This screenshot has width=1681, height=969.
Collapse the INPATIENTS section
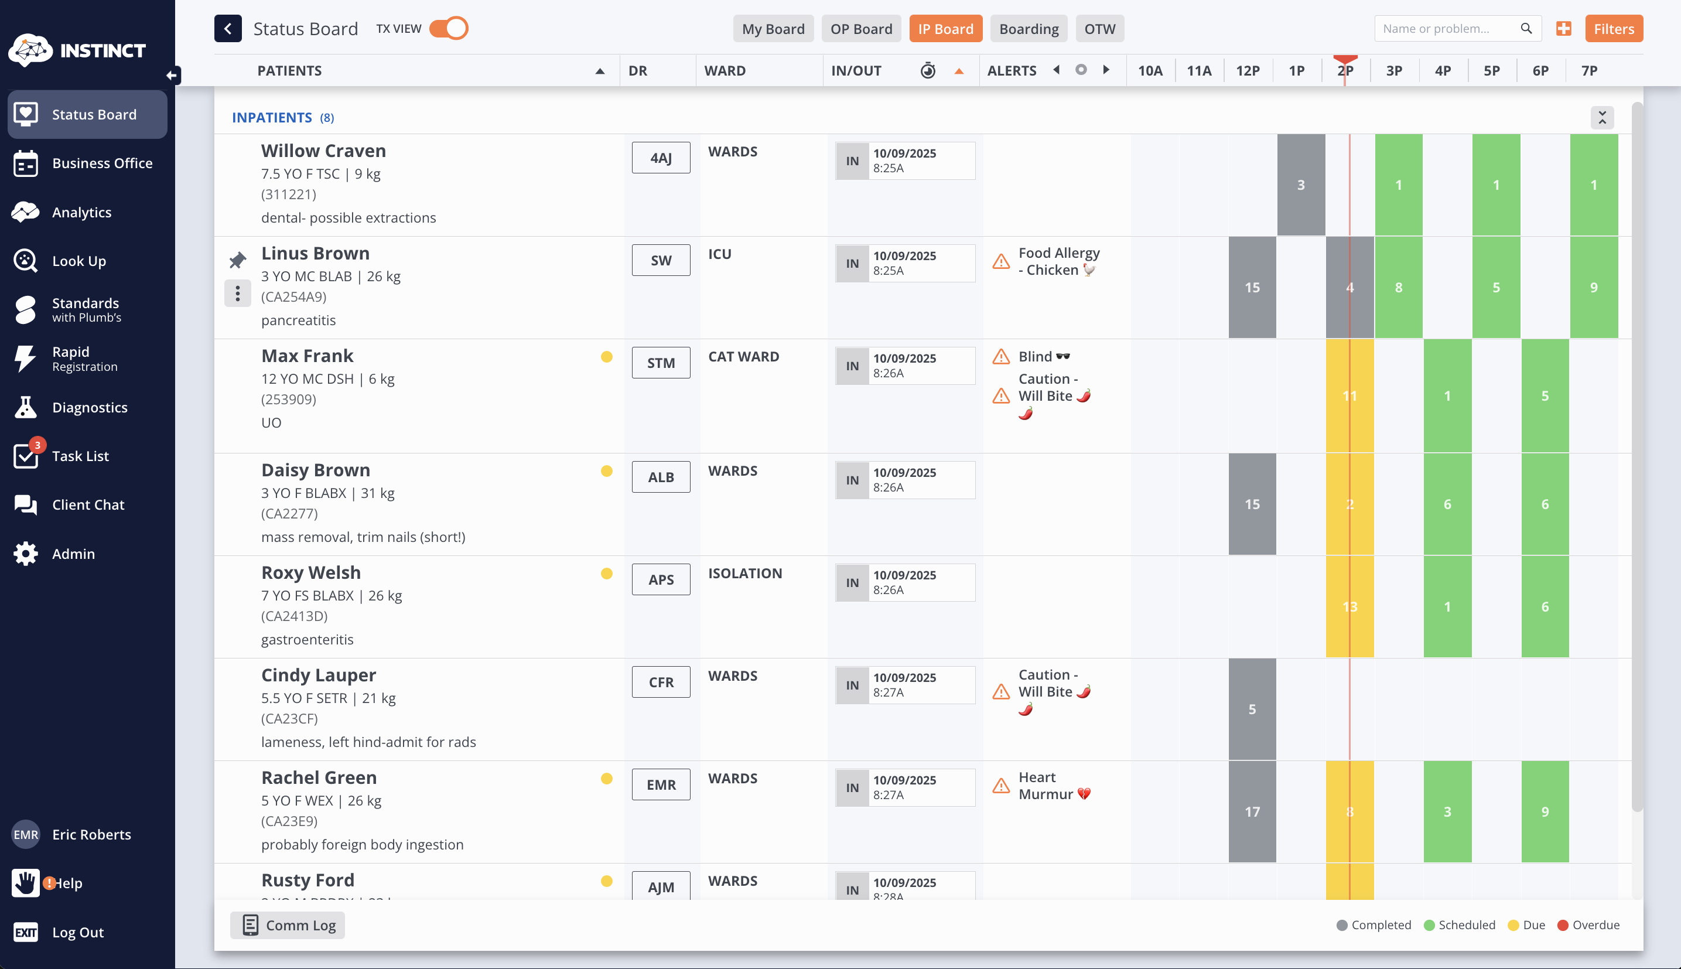(x=1602, y=118)
